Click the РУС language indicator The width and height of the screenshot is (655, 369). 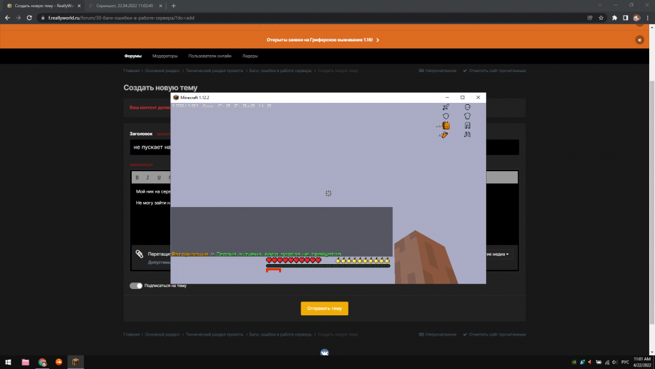625,362
